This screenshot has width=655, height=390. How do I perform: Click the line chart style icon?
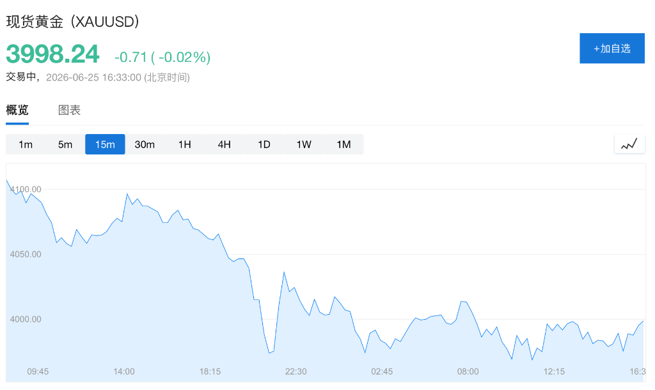pos(629,145)
